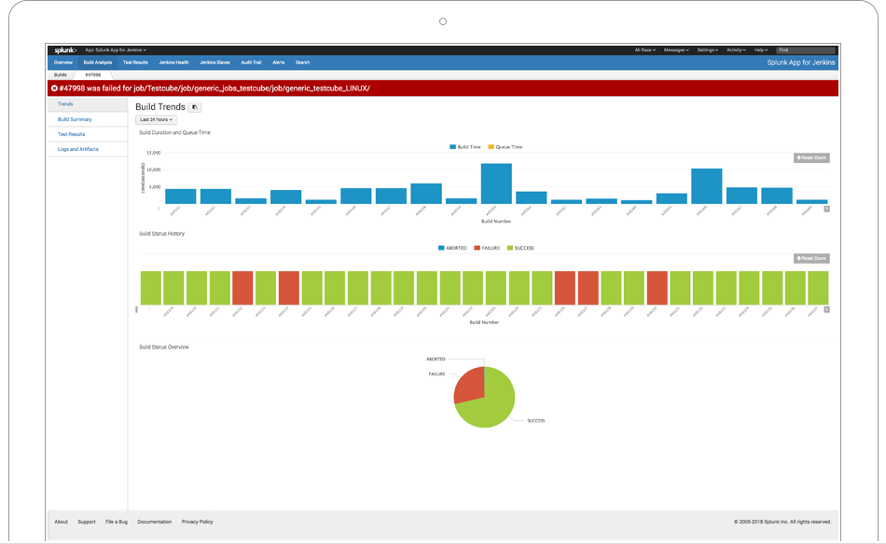Click first red failure bar in status history
Viewport: 886px width, 544px height.
coord(242,288)
